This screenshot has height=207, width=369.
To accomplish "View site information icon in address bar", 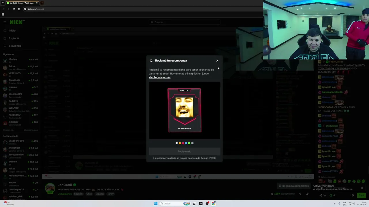I will (x=25, y=9).
